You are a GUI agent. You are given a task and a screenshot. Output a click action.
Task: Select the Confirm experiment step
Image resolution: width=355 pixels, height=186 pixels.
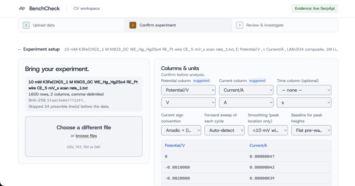178,25
